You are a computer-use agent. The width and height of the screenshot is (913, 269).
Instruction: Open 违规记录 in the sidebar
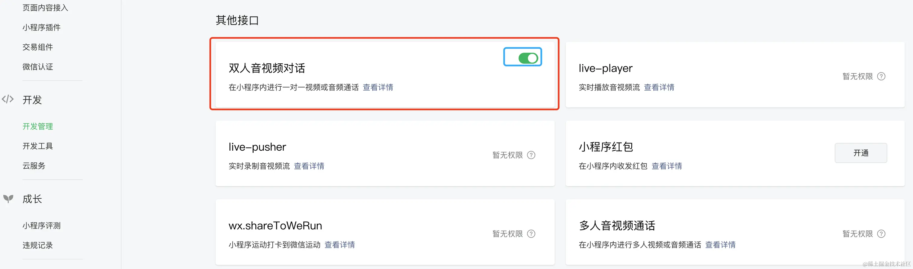[37, 245]
